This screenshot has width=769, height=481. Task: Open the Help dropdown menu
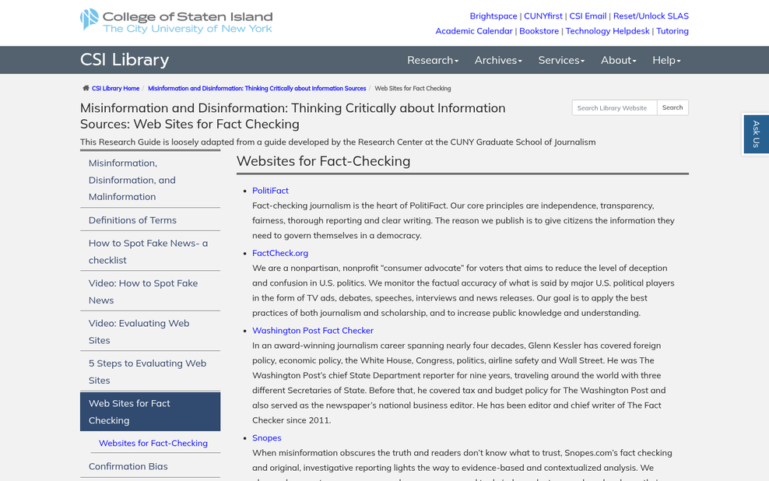coord(666,60)
